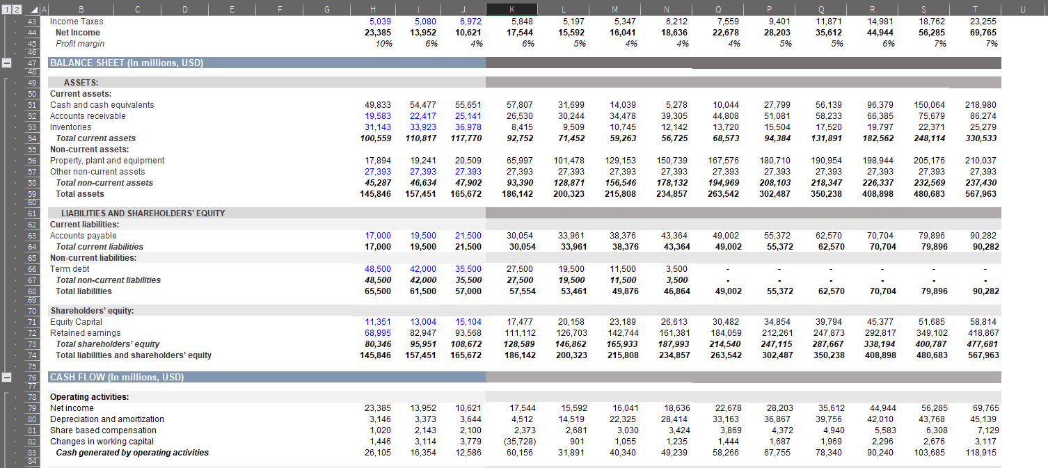Select Other non-current assets label
This screenshot has width=1048, height=468.
[97, 172]
